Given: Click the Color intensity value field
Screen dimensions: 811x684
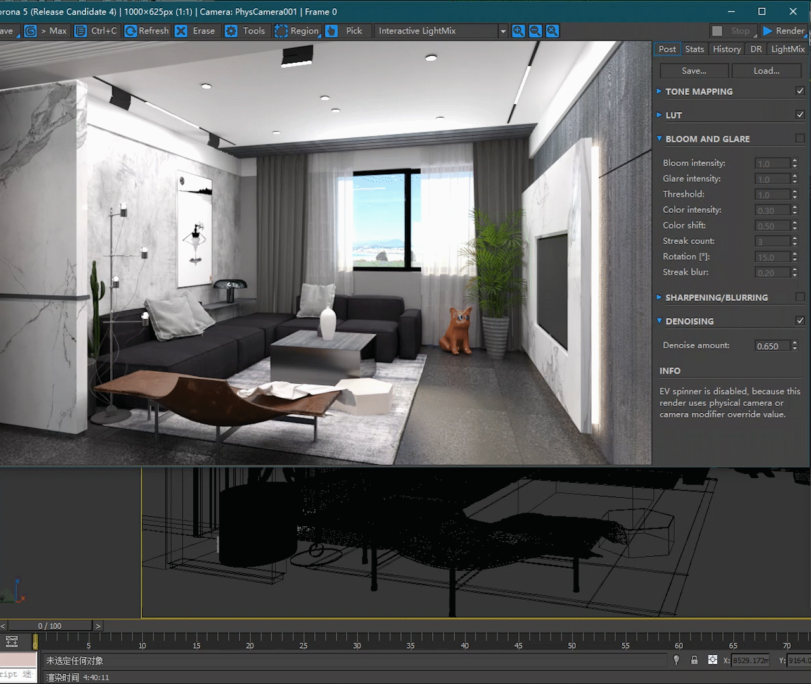Looking at the screenshot, I should [772, 210].
